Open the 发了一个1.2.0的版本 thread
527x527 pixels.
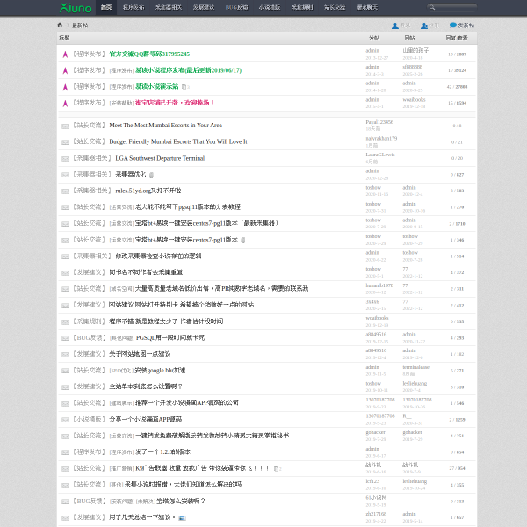162,451
